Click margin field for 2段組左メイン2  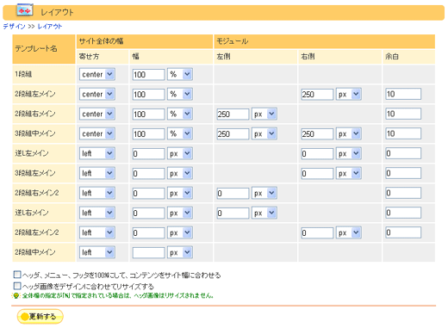403,232
